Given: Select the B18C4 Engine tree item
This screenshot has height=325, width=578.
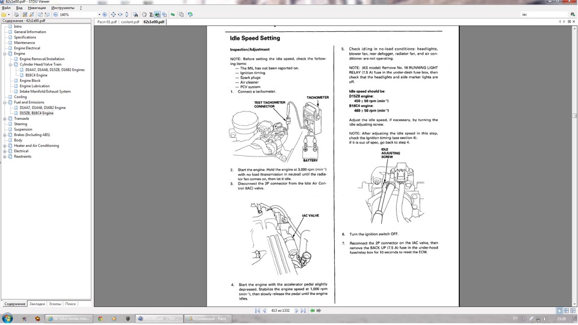Looking at the screenshot, I should (x=36, y=75).
